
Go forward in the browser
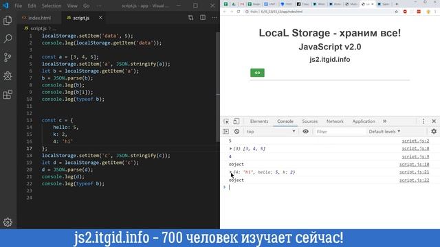click(232, 12)
